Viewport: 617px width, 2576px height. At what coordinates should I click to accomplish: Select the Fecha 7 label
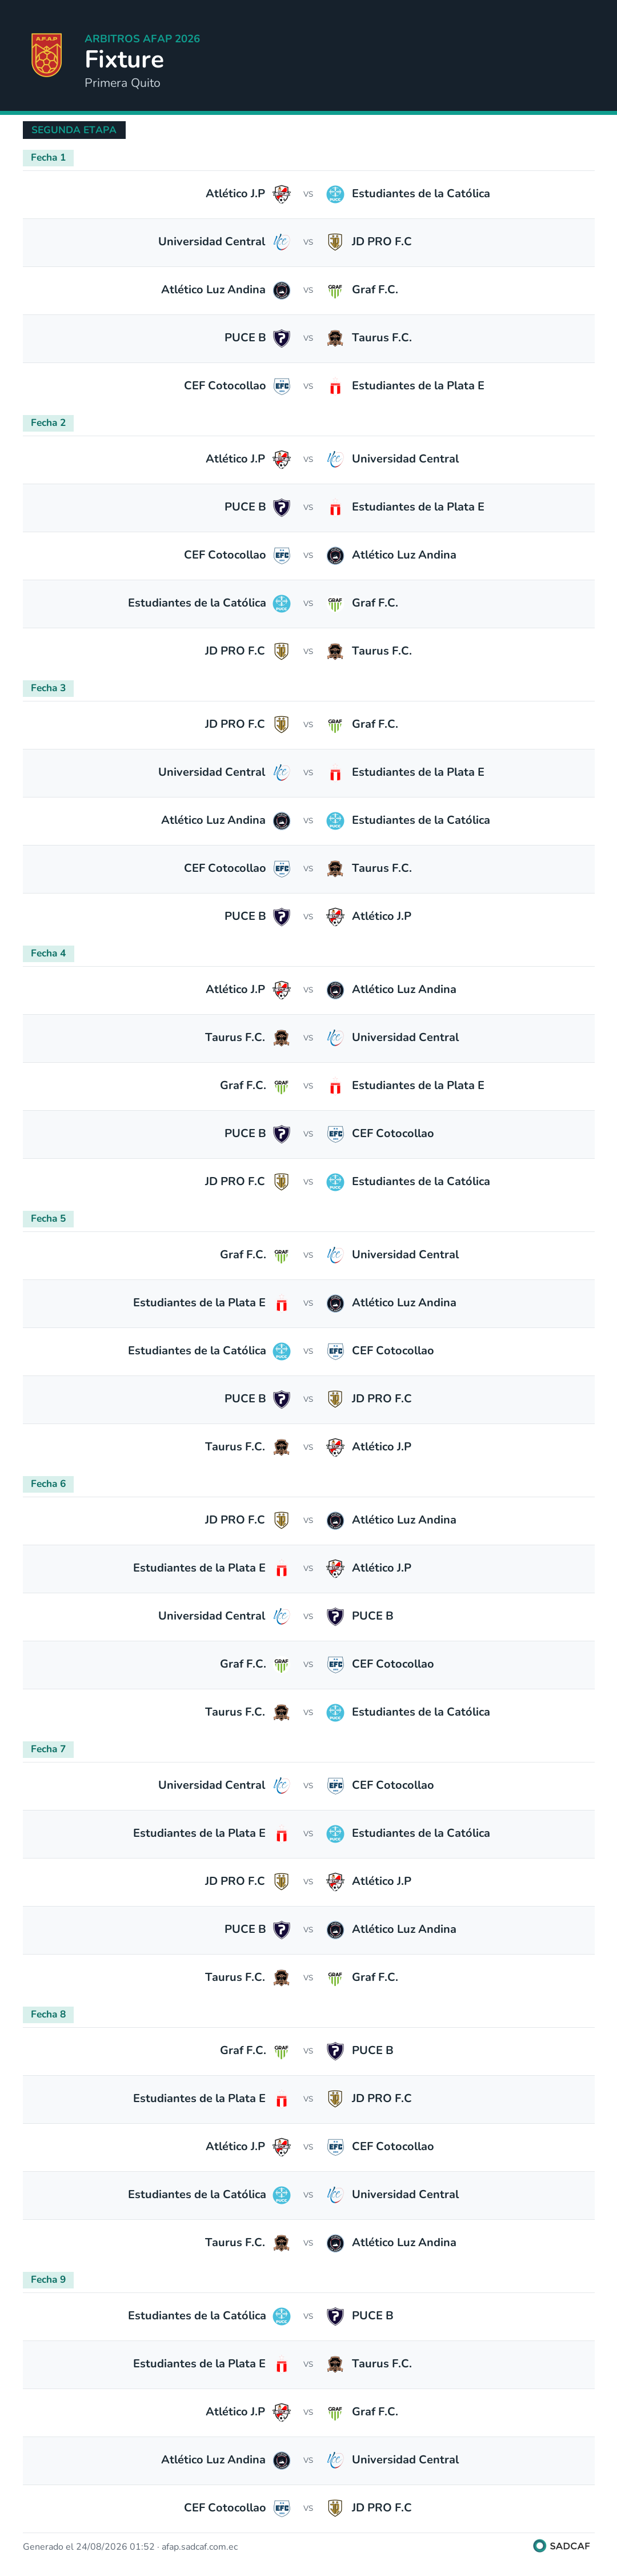pos(48,1749)
